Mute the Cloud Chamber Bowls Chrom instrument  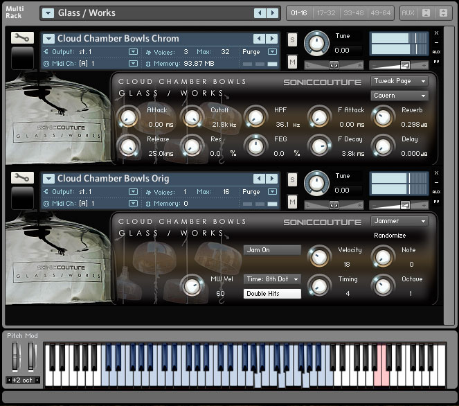coord(292,62)
